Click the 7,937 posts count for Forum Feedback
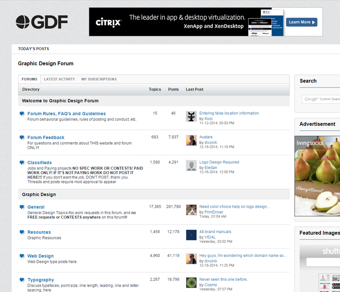This screenshot has height=292, width=340. [x=173, y=137]
